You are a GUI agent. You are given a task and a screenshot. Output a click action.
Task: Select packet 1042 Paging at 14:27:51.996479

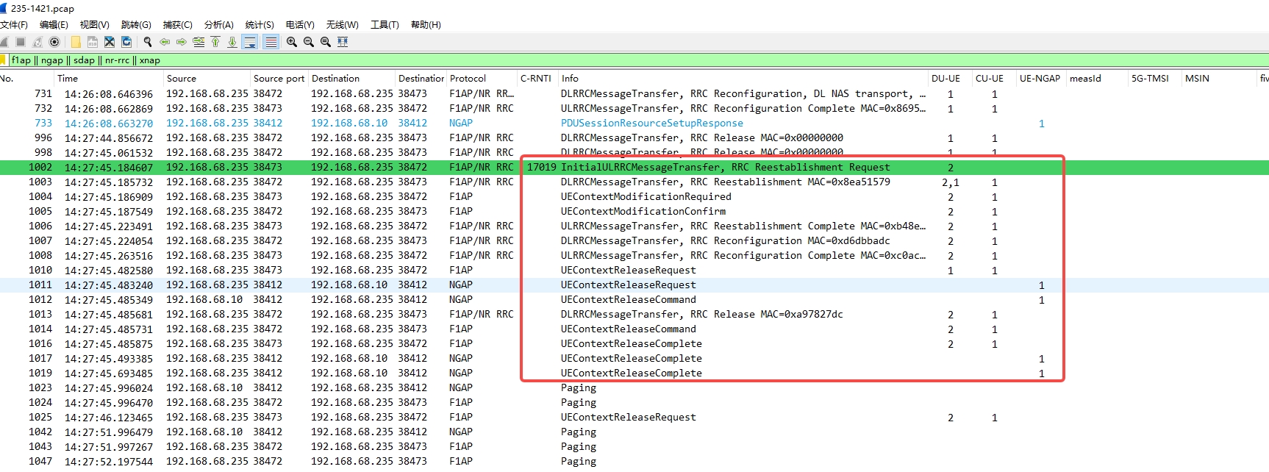[x=634, y=432]
